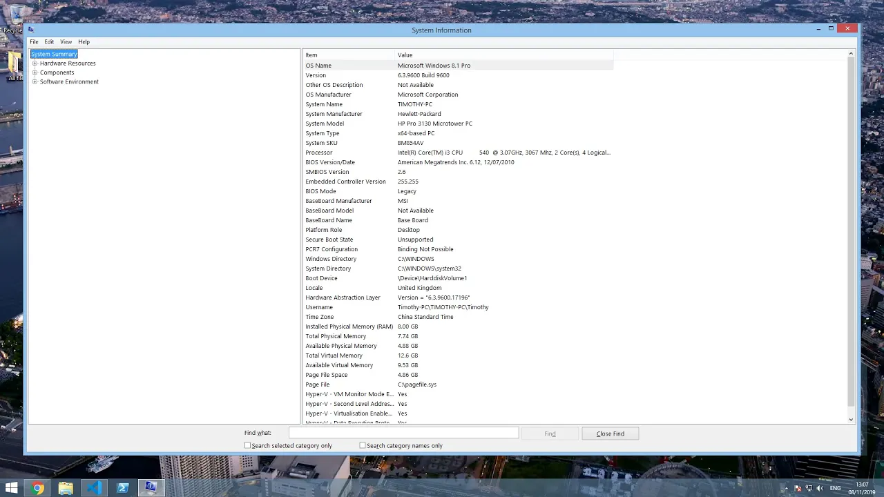
Task: Select the PCR7 Configuration row
Action: pyautogui.click(x=458, y=249)
